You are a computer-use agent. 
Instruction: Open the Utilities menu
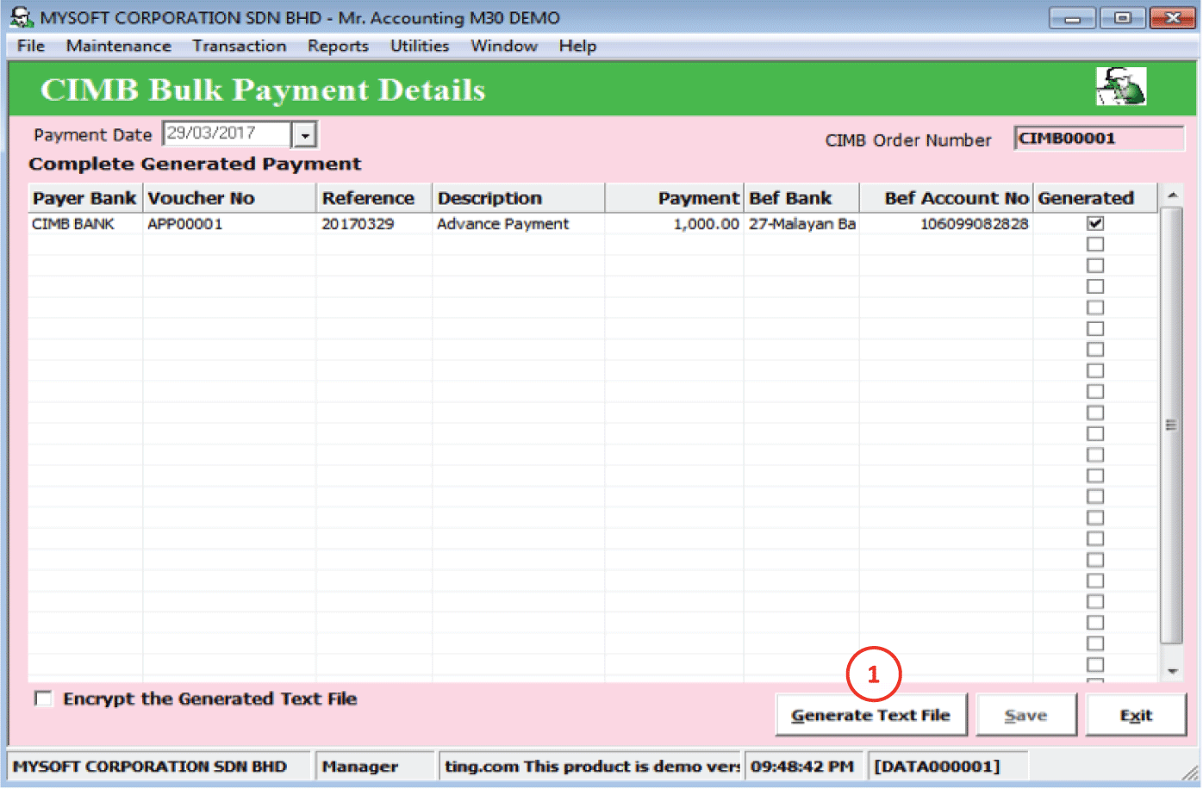click(420, 46)
